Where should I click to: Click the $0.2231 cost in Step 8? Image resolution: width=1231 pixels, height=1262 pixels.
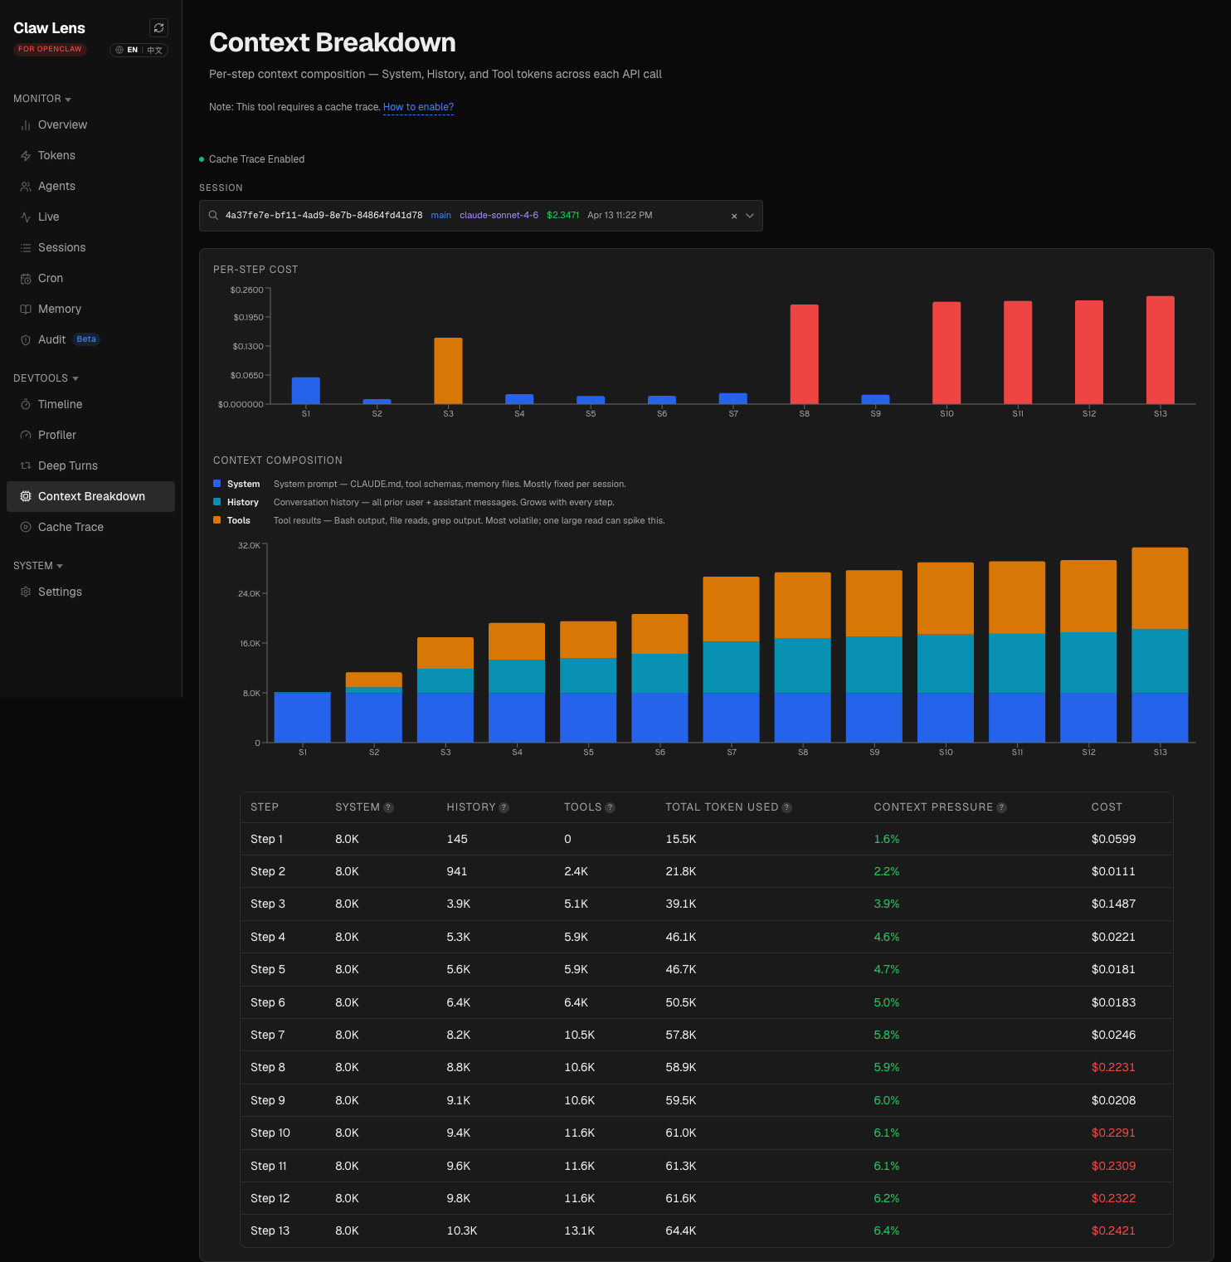(x=1113, y=1068)
